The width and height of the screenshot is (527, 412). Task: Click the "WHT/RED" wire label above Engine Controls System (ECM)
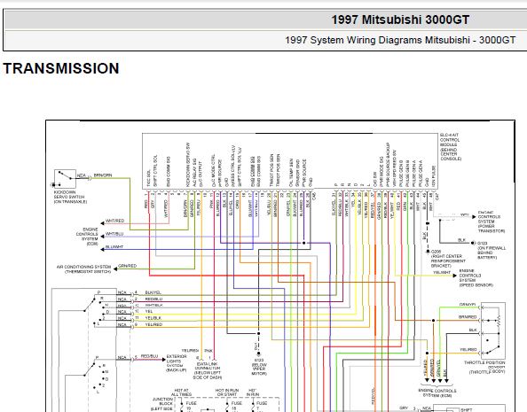pyautogui.click(x=115, y=221)
